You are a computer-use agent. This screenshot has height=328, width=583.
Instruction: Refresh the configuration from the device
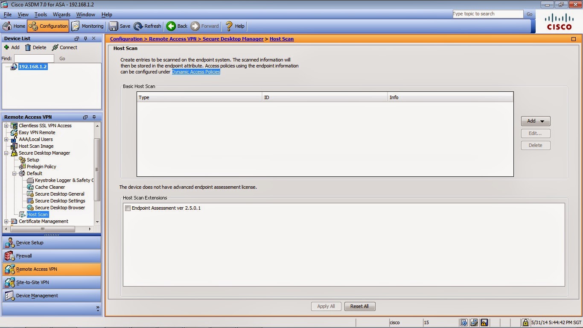tap(148, 26)
